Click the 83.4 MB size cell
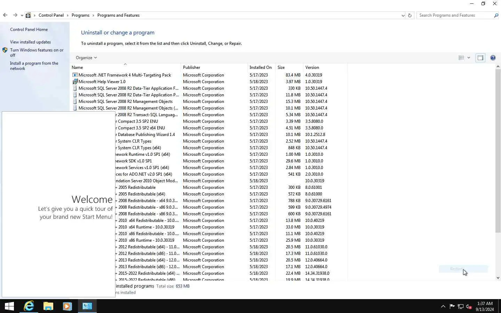 (x=293, y=75)
